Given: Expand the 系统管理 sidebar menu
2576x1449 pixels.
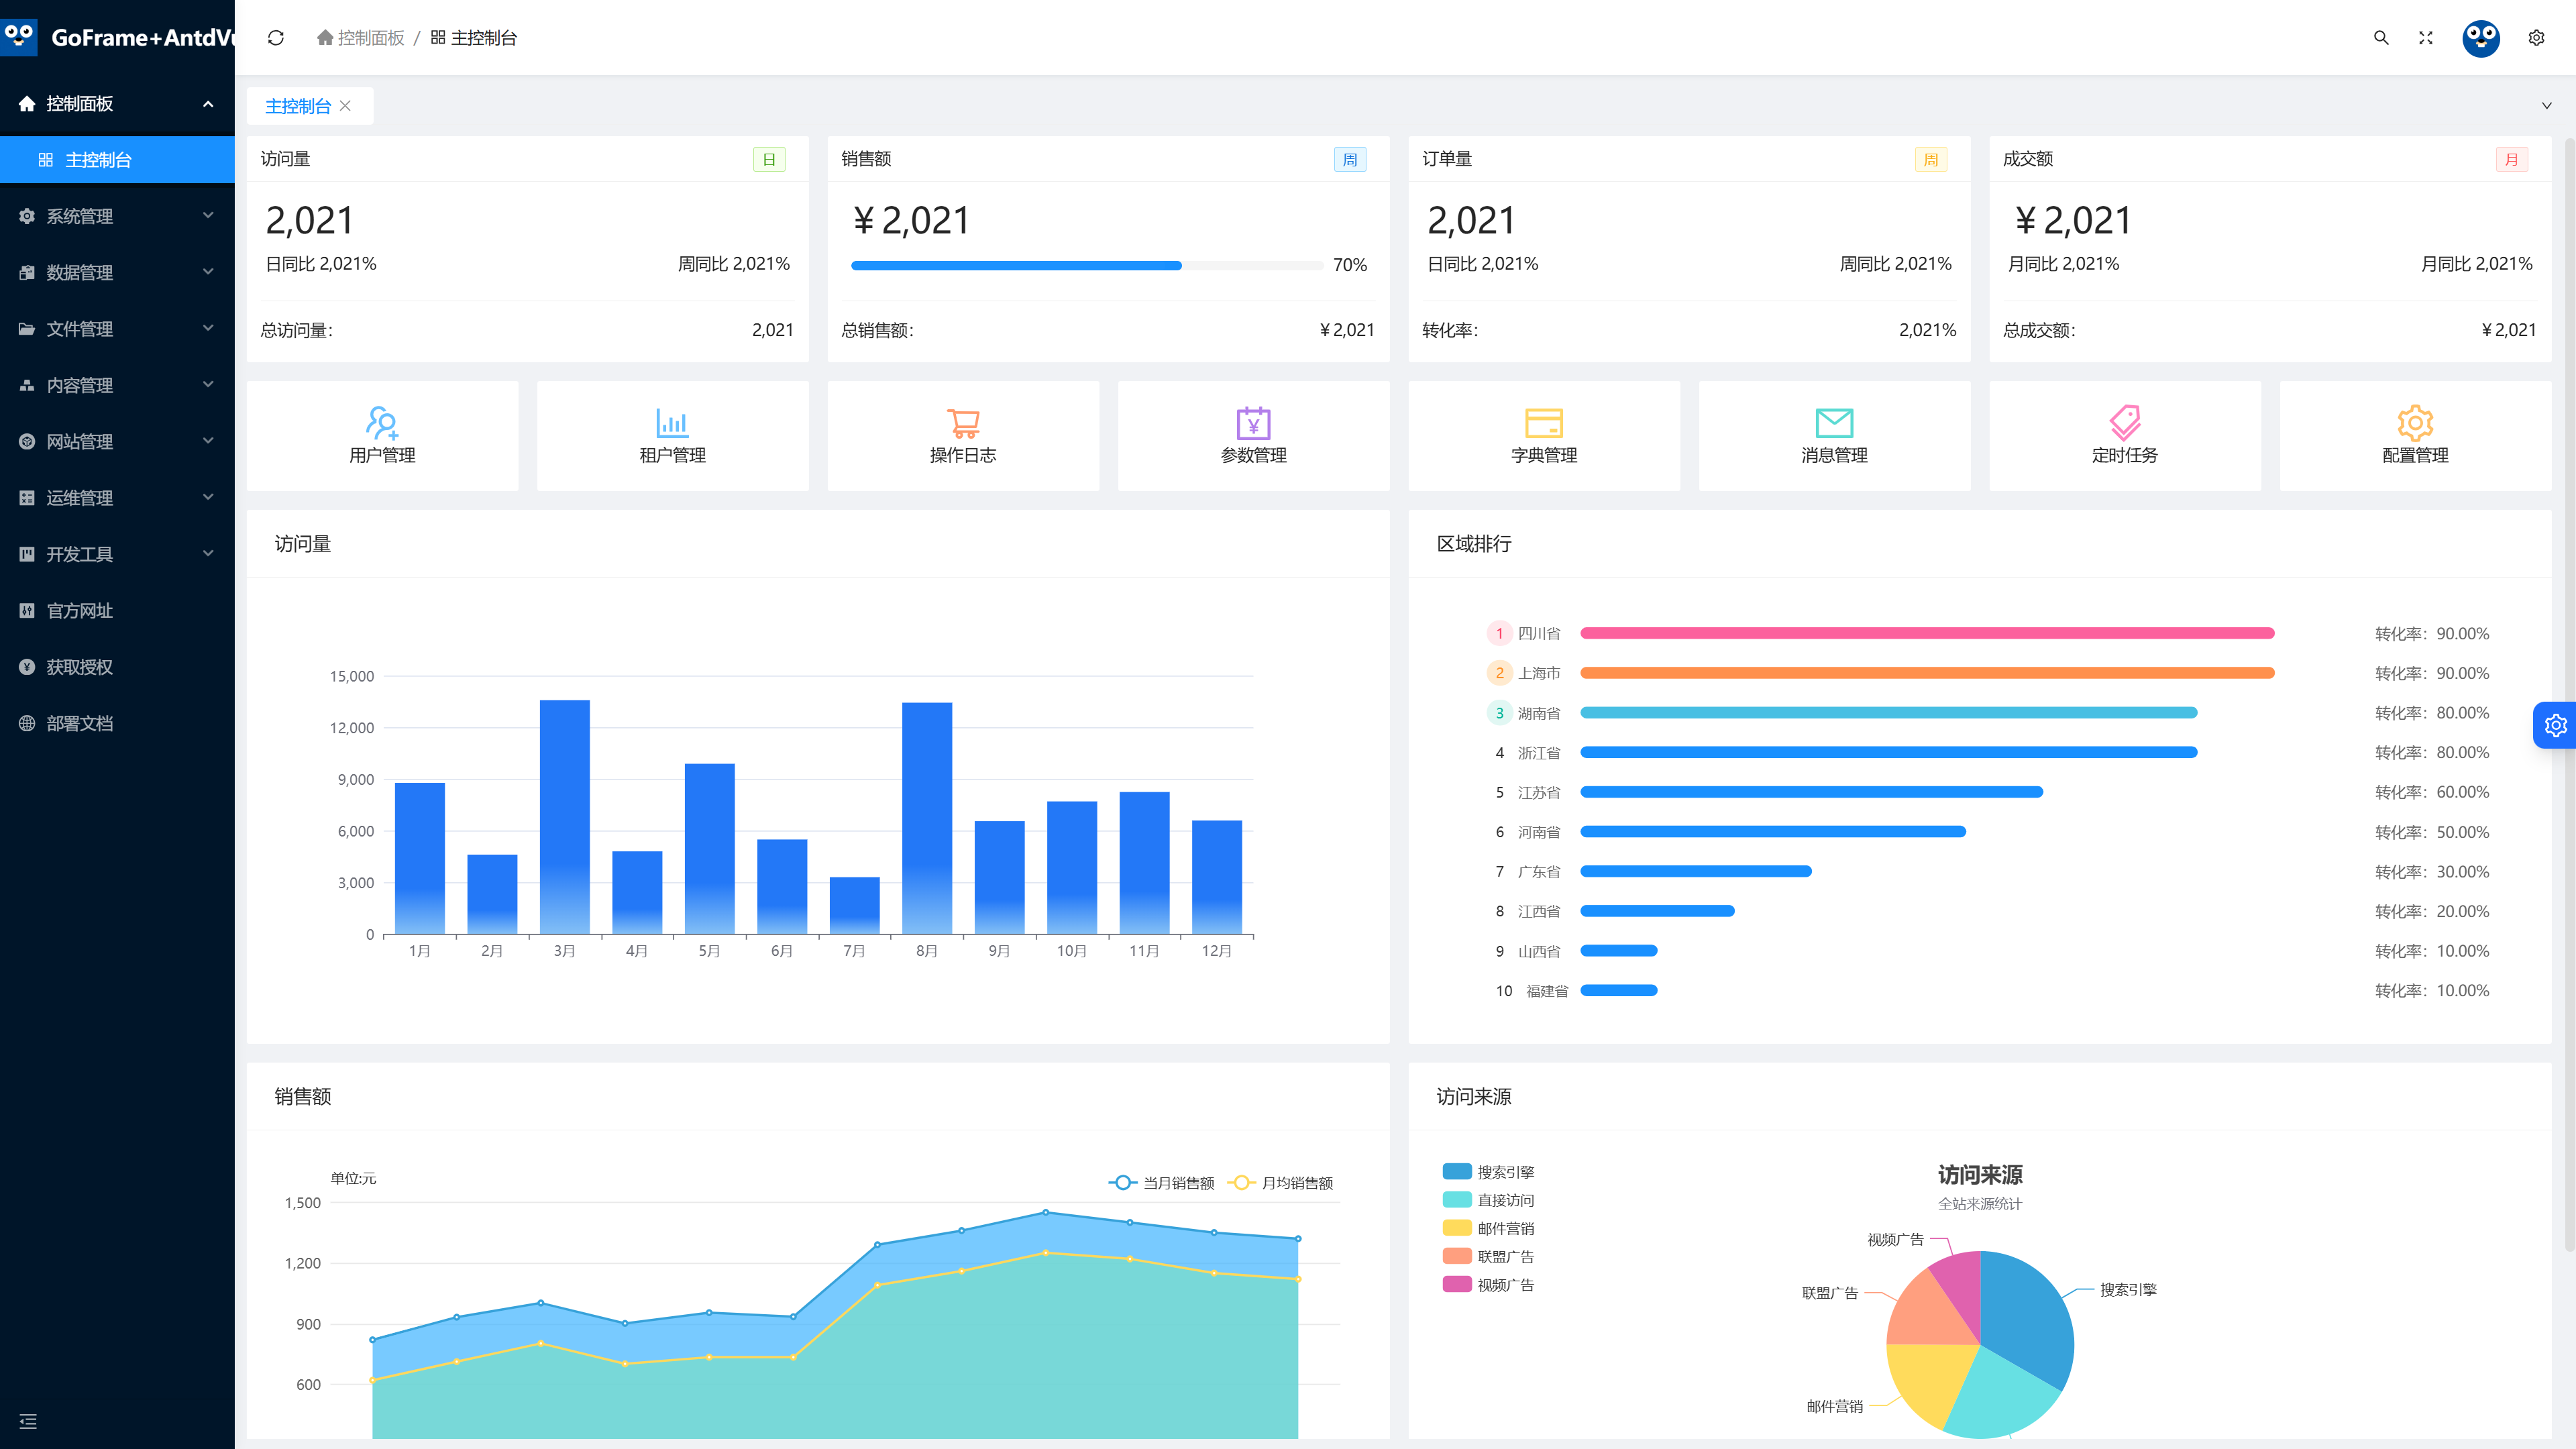Looking at the screenshot, I should [x=117, y=216].
